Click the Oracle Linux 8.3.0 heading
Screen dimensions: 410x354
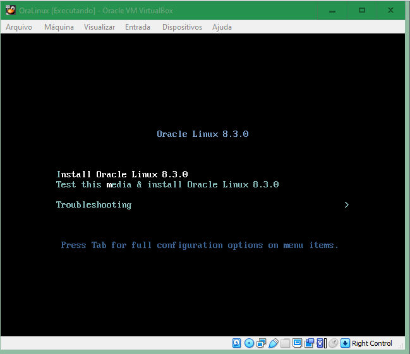point(203,134)
